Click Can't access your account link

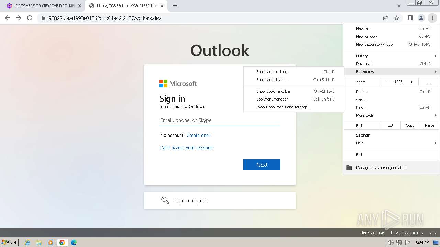(187, 148)
